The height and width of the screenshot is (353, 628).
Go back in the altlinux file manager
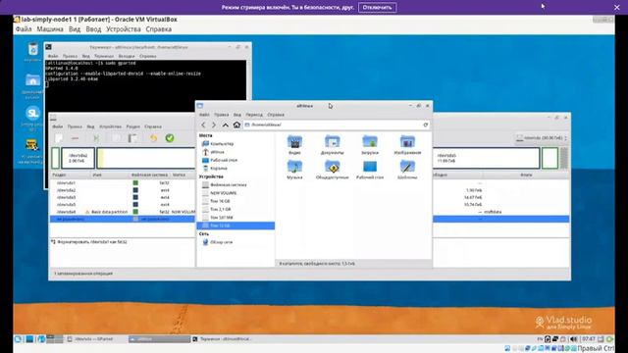tap(203, 125)
